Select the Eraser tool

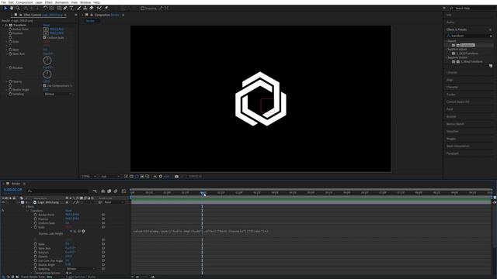[92, 9]
